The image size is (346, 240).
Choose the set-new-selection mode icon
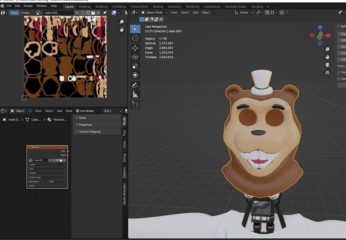pyautogui.click(x=142, y=19)
